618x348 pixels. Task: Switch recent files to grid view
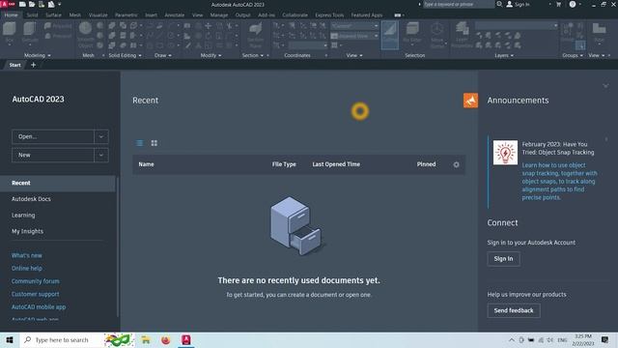tap(154, 143)
